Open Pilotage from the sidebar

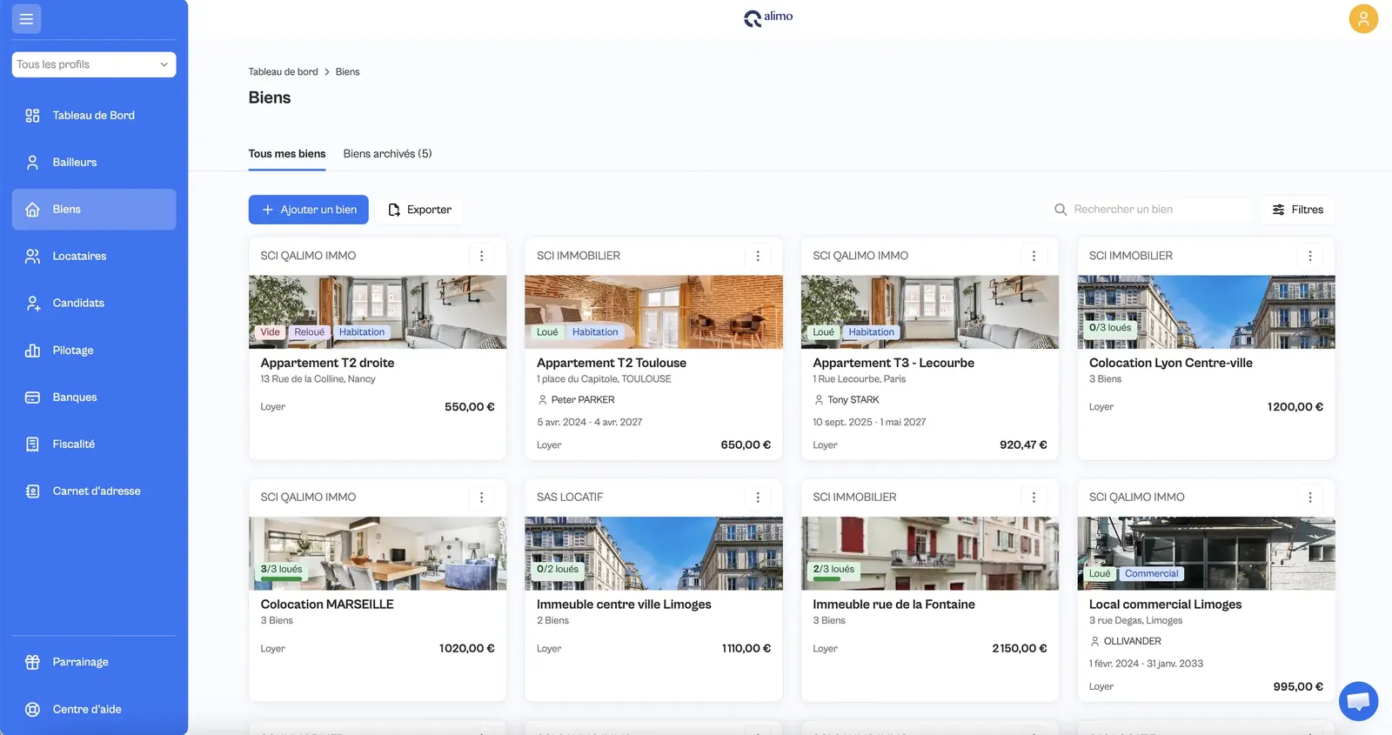click(x=94, y=351)
